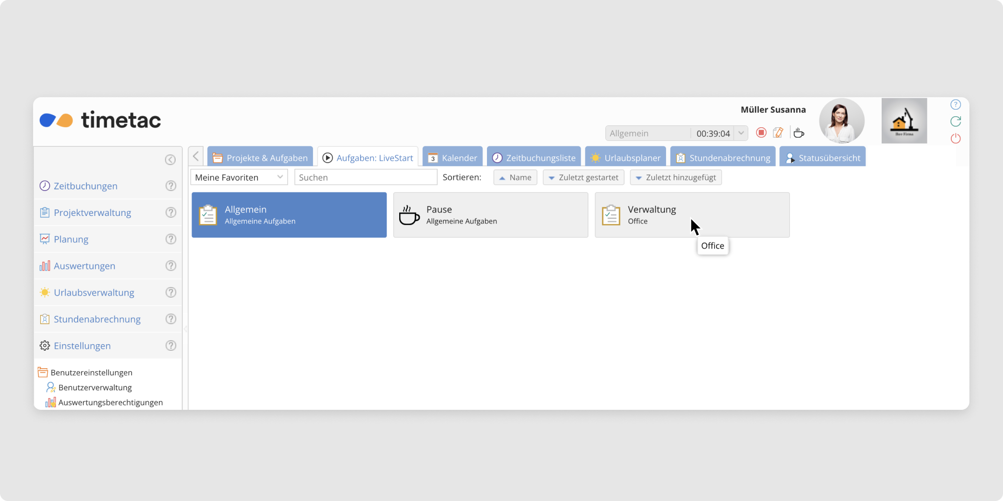Image resolution: width=1003 pixels, height=501 pixels.
Task: Click help icon beside Urlaubsverwaltung
Action: (171, 293)
